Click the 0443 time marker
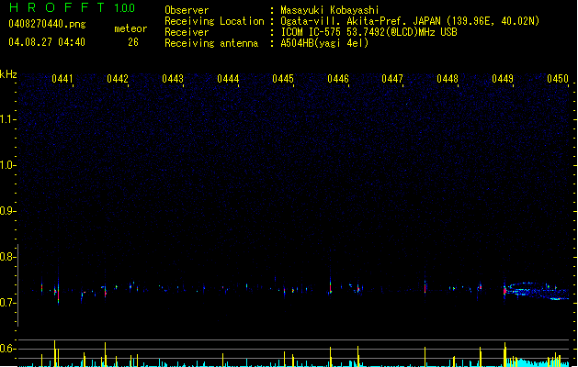The width and height of the screenshot is (578, 367). [173, 79]
